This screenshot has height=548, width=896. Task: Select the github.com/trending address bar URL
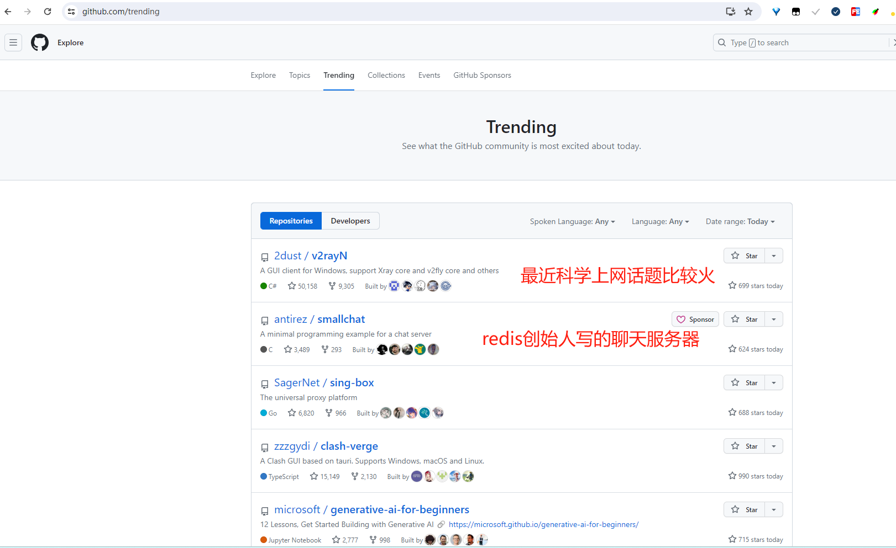(121, 12)
